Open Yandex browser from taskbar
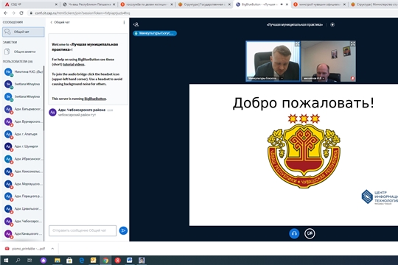398x265 pixels. (117, 260)
